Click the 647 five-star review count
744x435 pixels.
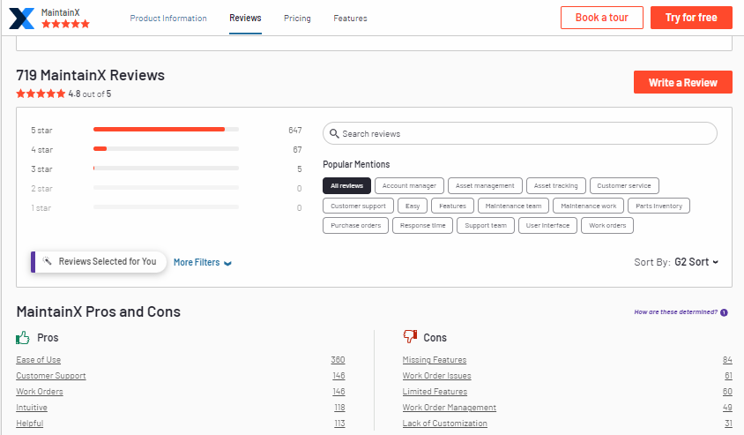[x=295, y=130]
